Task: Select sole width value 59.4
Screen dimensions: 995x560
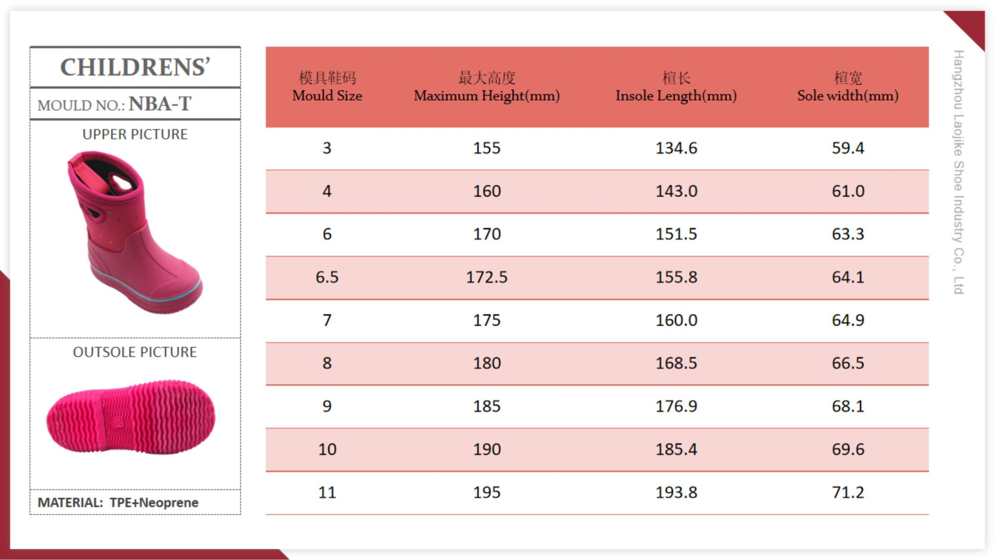Action: point(848,148)
